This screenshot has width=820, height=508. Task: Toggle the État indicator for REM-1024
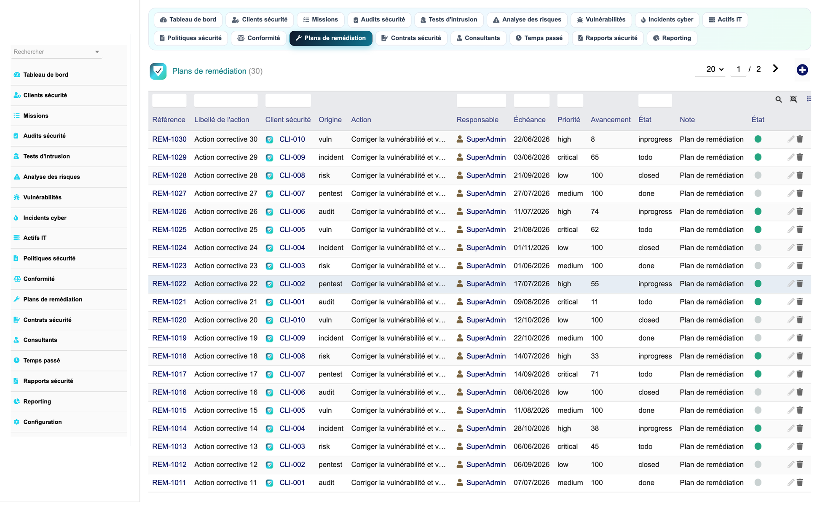[758, 248]
